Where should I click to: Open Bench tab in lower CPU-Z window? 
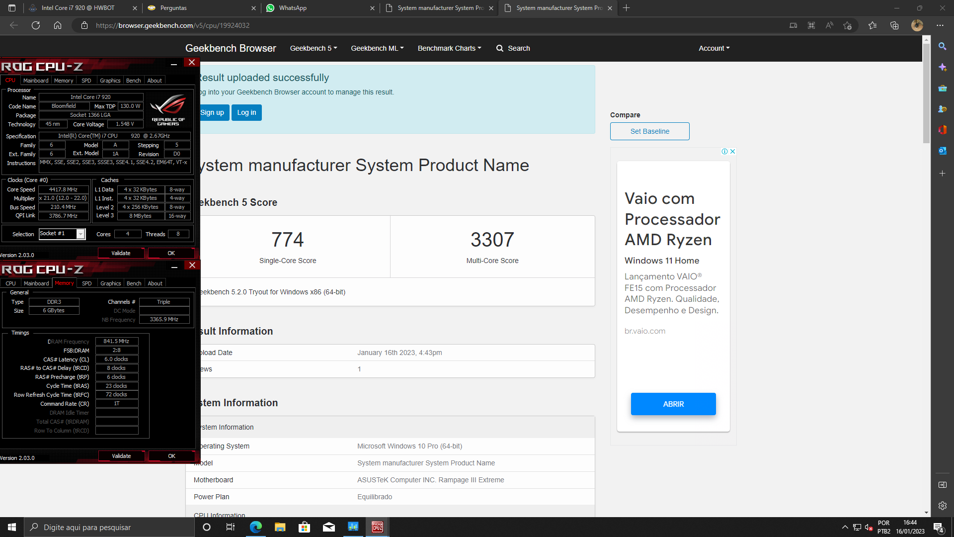(134, 283)
